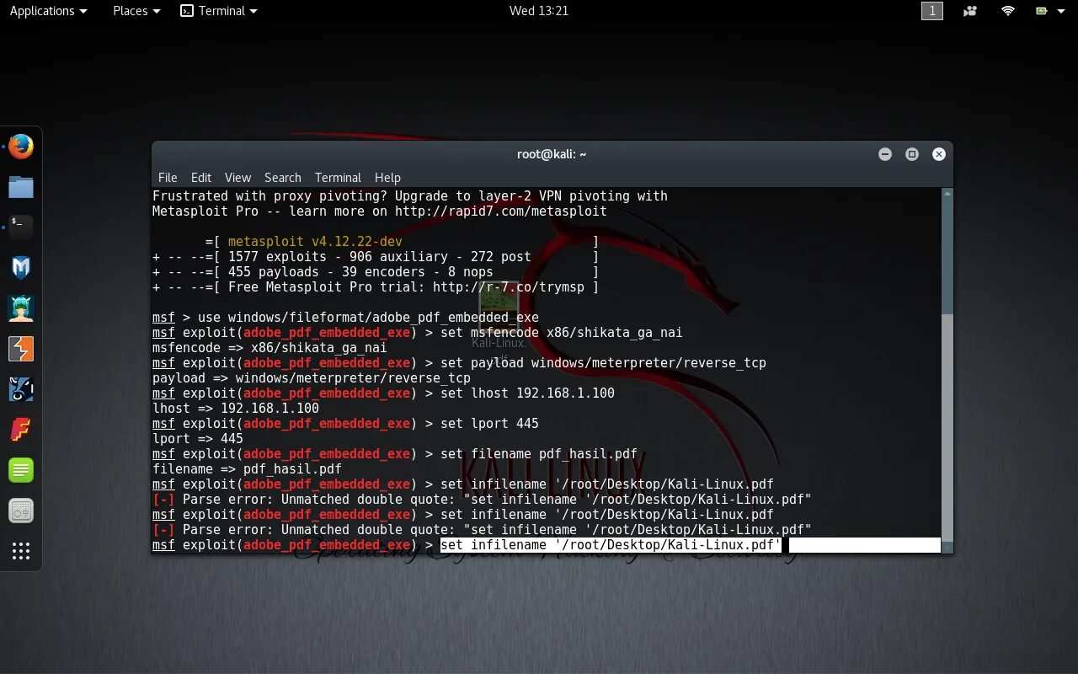Open the green notes dock icon
The image size is (1078, 674).
21,470
